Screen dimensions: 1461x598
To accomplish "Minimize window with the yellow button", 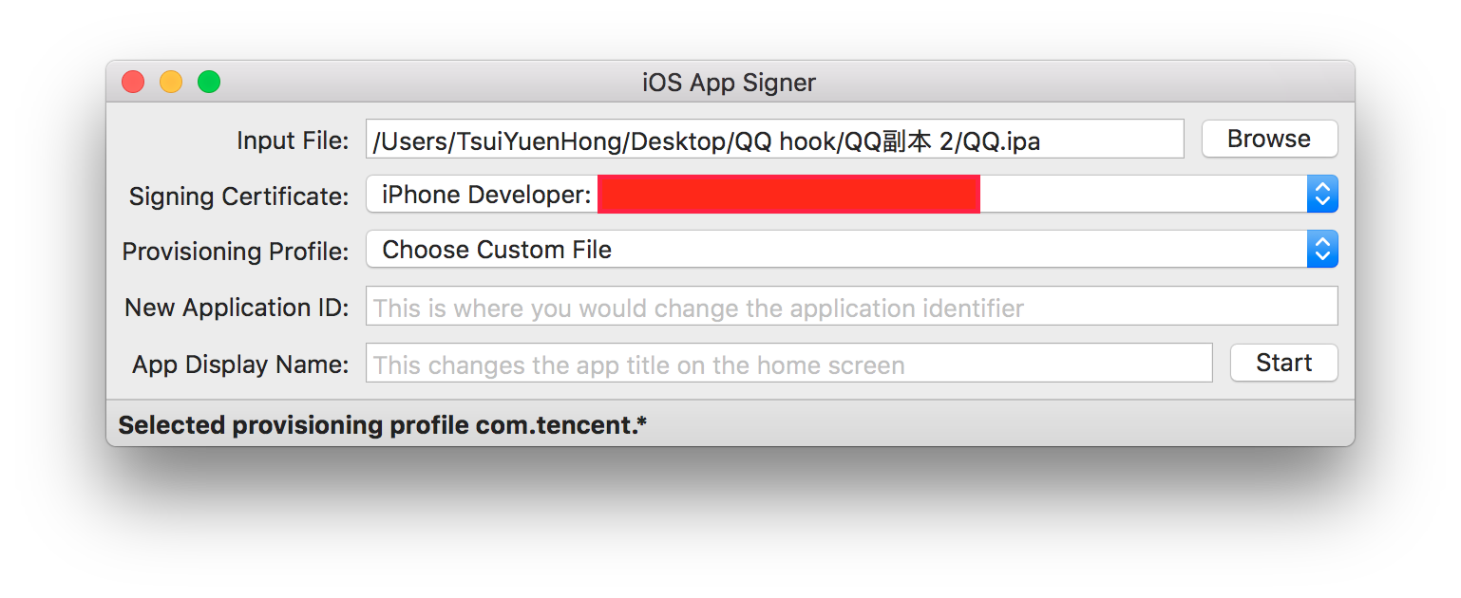I will tap(171, 83).
